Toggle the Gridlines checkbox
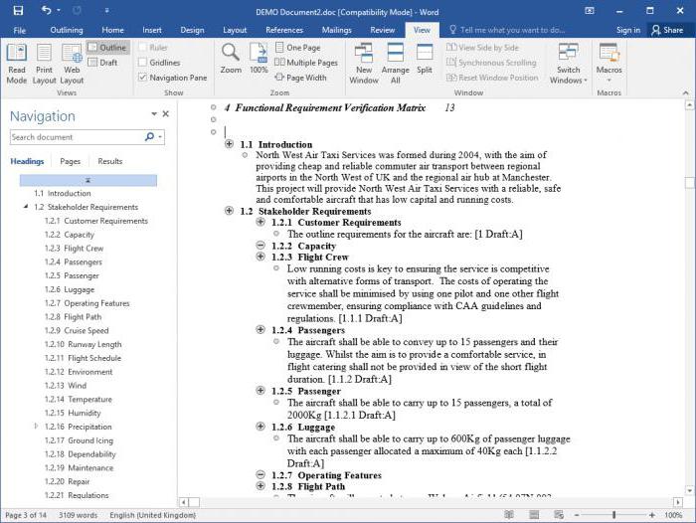The height and width of the screenshot is (523, 696). coord(142,63)
